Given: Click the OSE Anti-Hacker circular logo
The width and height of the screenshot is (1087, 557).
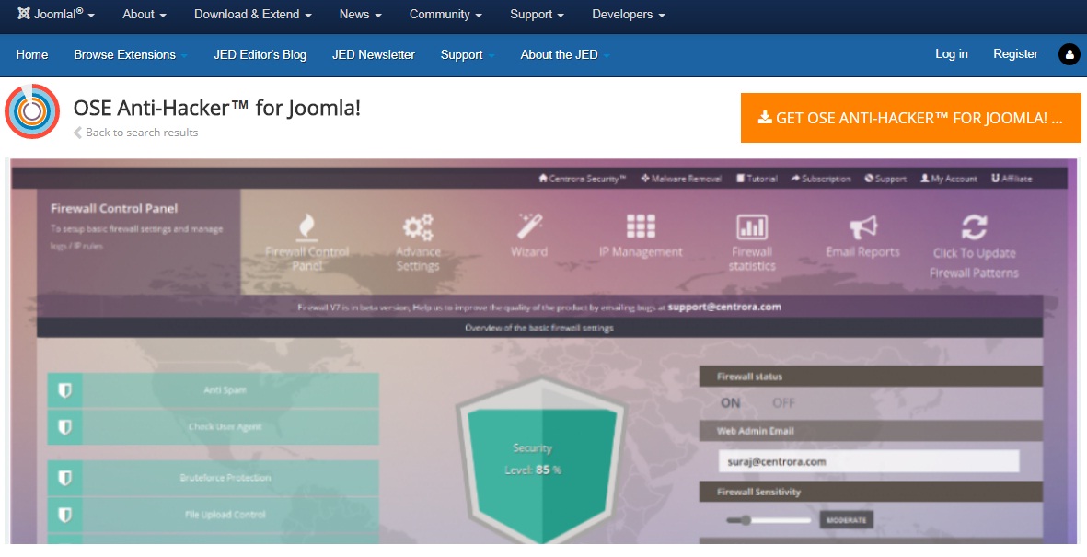Looking at the screenshot, I should point(32,111).
